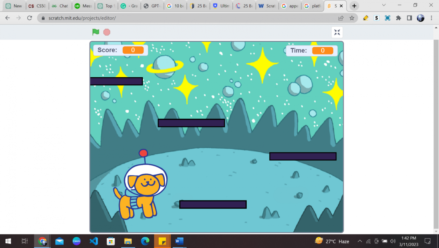439x248 pixels.
Task: Switch to the GPT browser tab
Action: coord(152,5)
